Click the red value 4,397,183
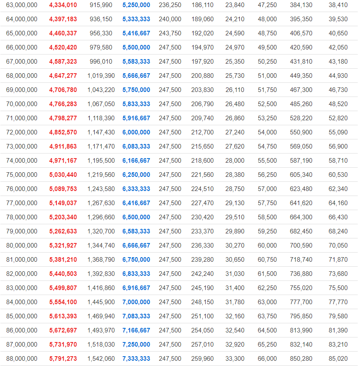 tap(63, 19)
